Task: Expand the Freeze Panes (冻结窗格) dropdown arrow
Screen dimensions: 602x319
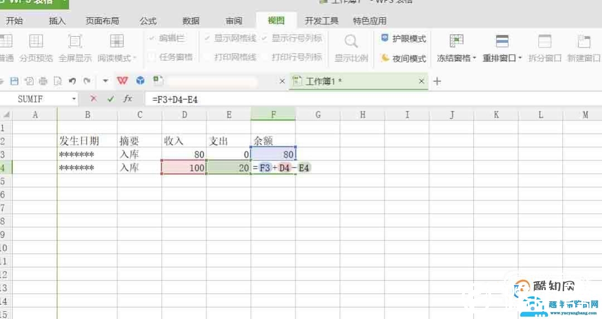Action: tap(474, 58)
